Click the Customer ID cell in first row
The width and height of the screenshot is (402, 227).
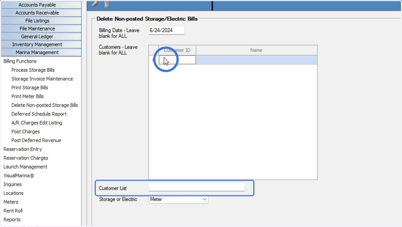pyautogui.click(x=177, y=60)
